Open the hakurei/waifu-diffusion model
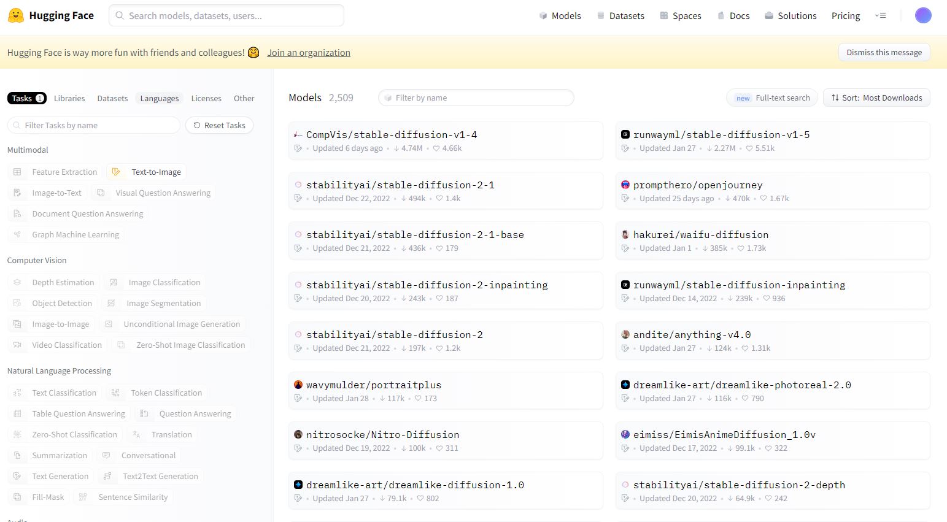The image size is (947, 522). pyautogui.click(x=773, y=240)
